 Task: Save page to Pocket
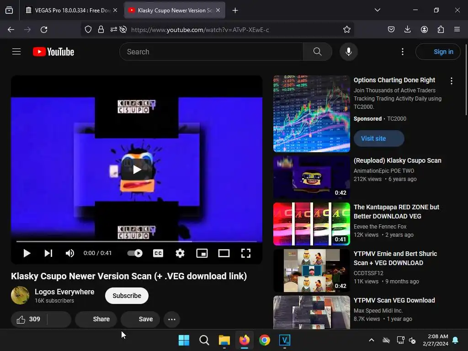[x=391, y=30]
